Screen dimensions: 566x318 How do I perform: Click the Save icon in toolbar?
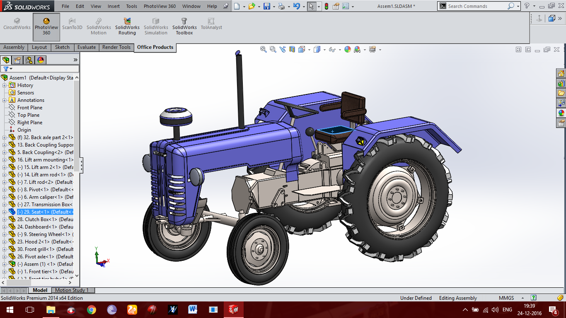point(267,6)
